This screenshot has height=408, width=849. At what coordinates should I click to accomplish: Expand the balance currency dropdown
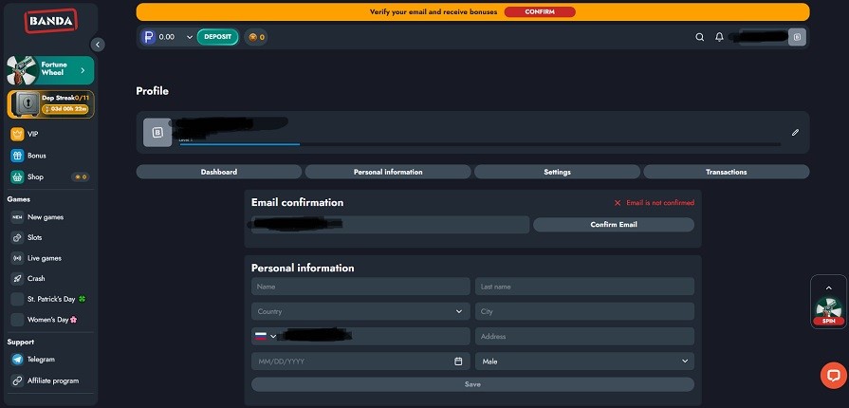point(190,37)
